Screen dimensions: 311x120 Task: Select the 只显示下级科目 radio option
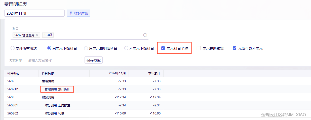49,48
